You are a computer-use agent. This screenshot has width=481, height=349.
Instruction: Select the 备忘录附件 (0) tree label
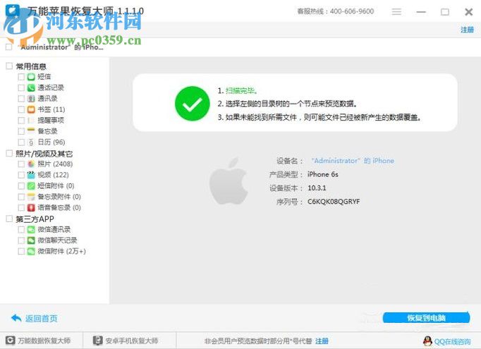(x=59, y=197)
